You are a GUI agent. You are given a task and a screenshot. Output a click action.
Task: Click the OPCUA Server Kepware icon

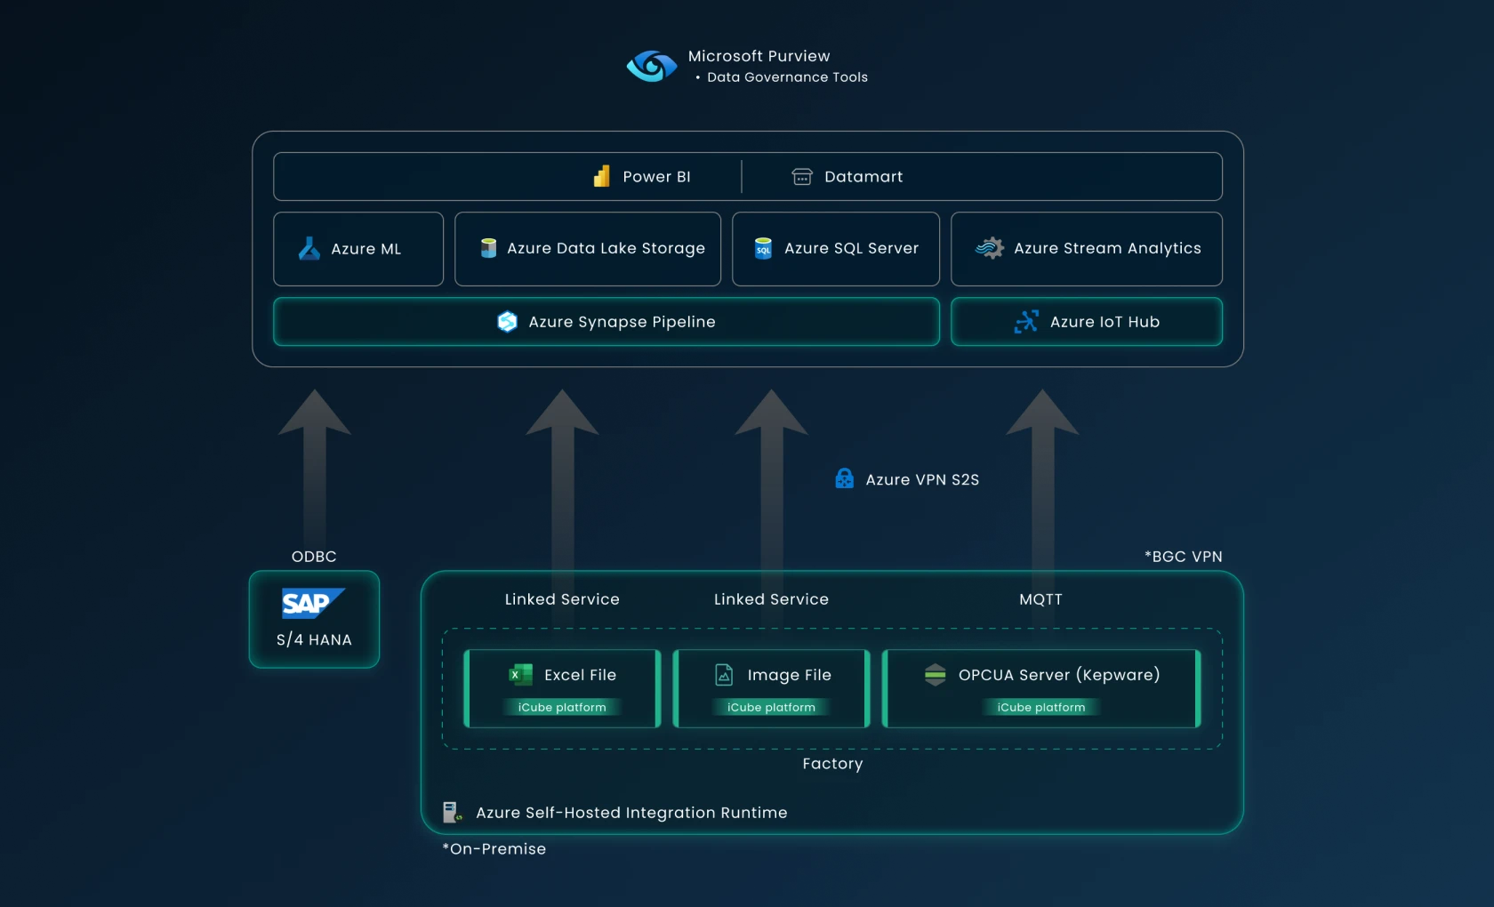(x=935, y=675)
